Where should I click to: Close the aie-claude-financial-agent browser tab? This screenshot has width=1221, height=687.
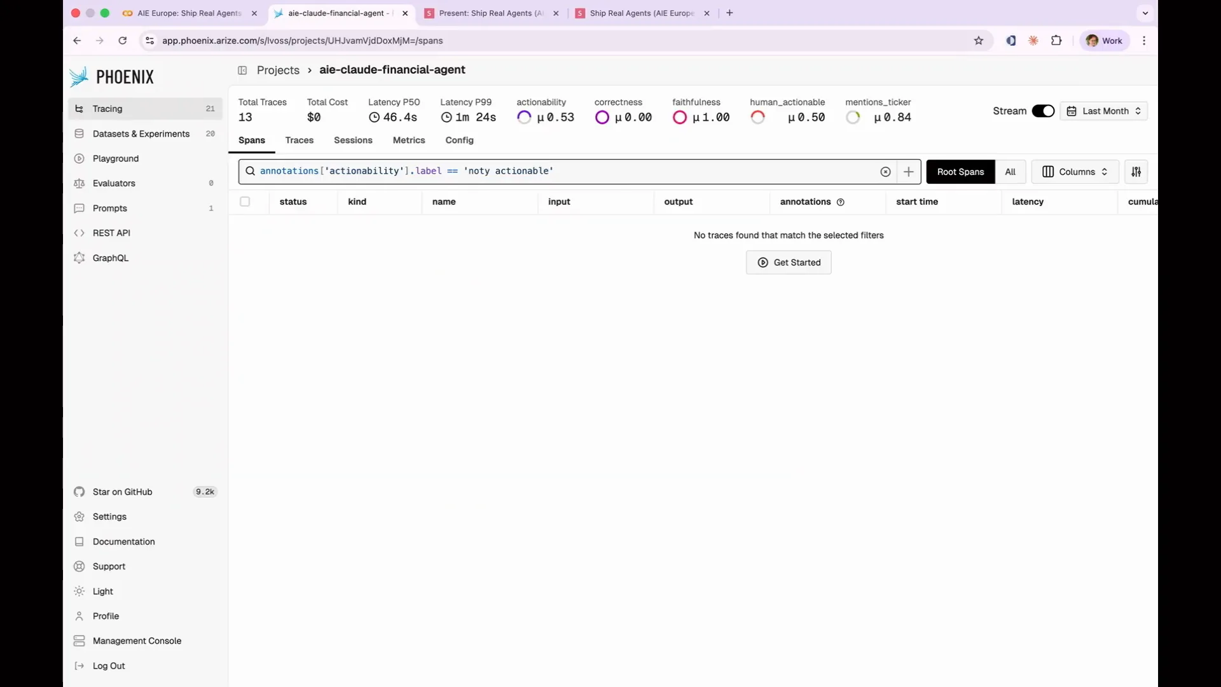point(405,13)
